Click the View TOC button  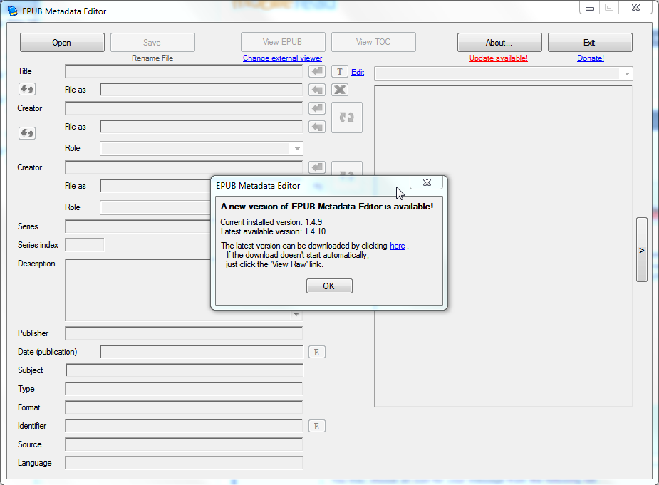pos(373,42)
